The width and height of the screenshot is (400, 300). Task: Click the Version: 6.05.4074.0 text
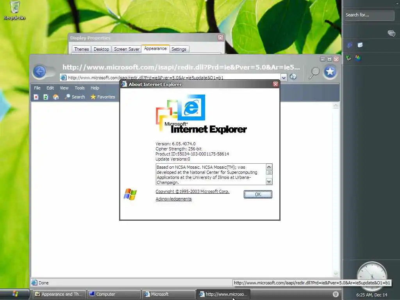[175, 144]
